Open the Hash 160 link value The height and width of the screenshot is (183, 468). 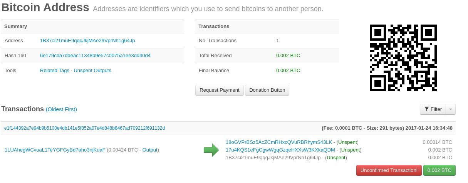click(x=95, y=56)
